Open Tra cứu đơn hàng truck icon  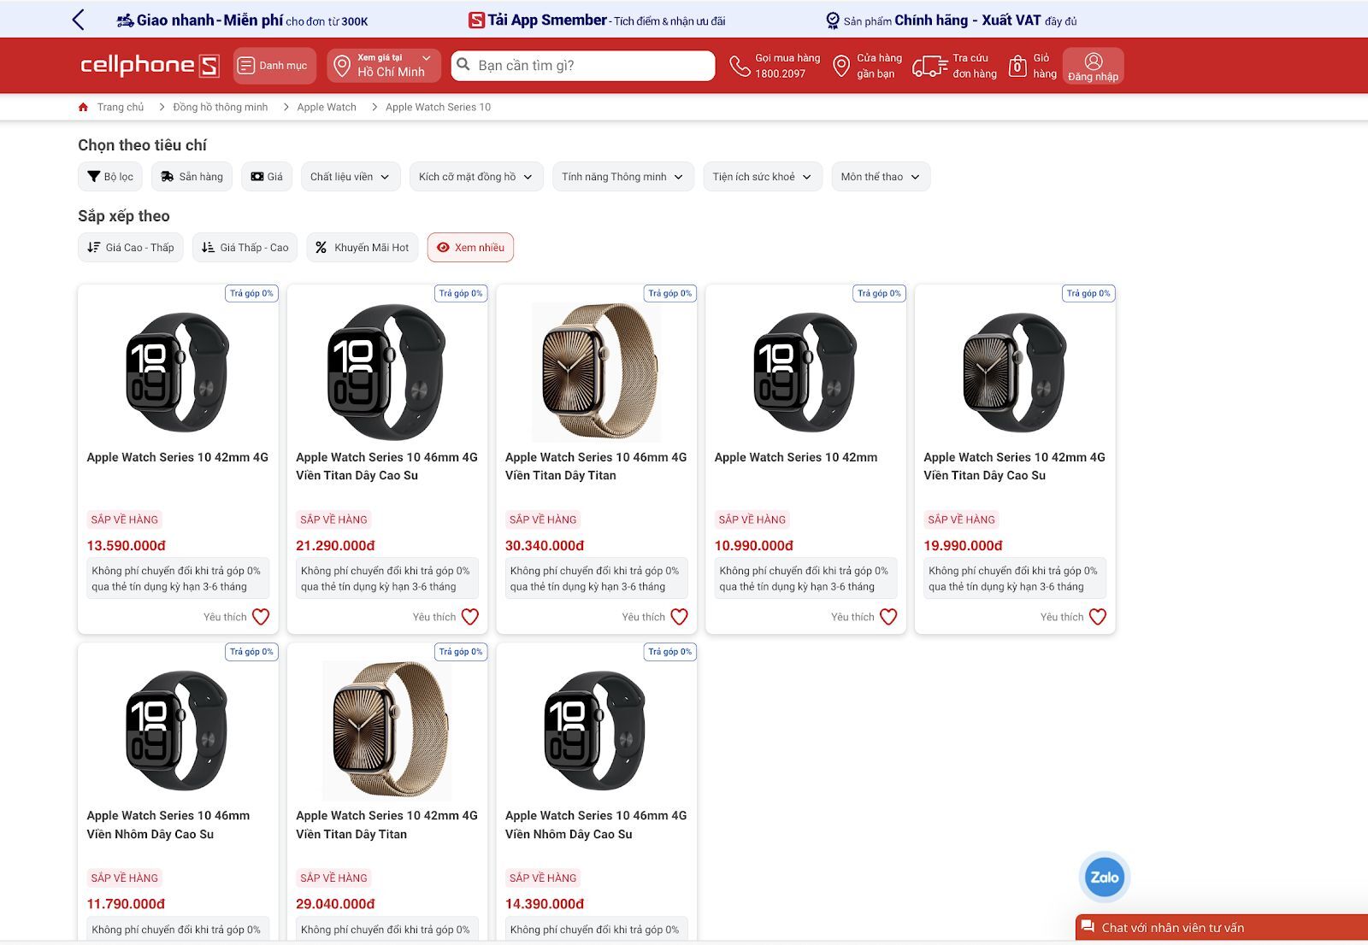(x=929, y=66)
